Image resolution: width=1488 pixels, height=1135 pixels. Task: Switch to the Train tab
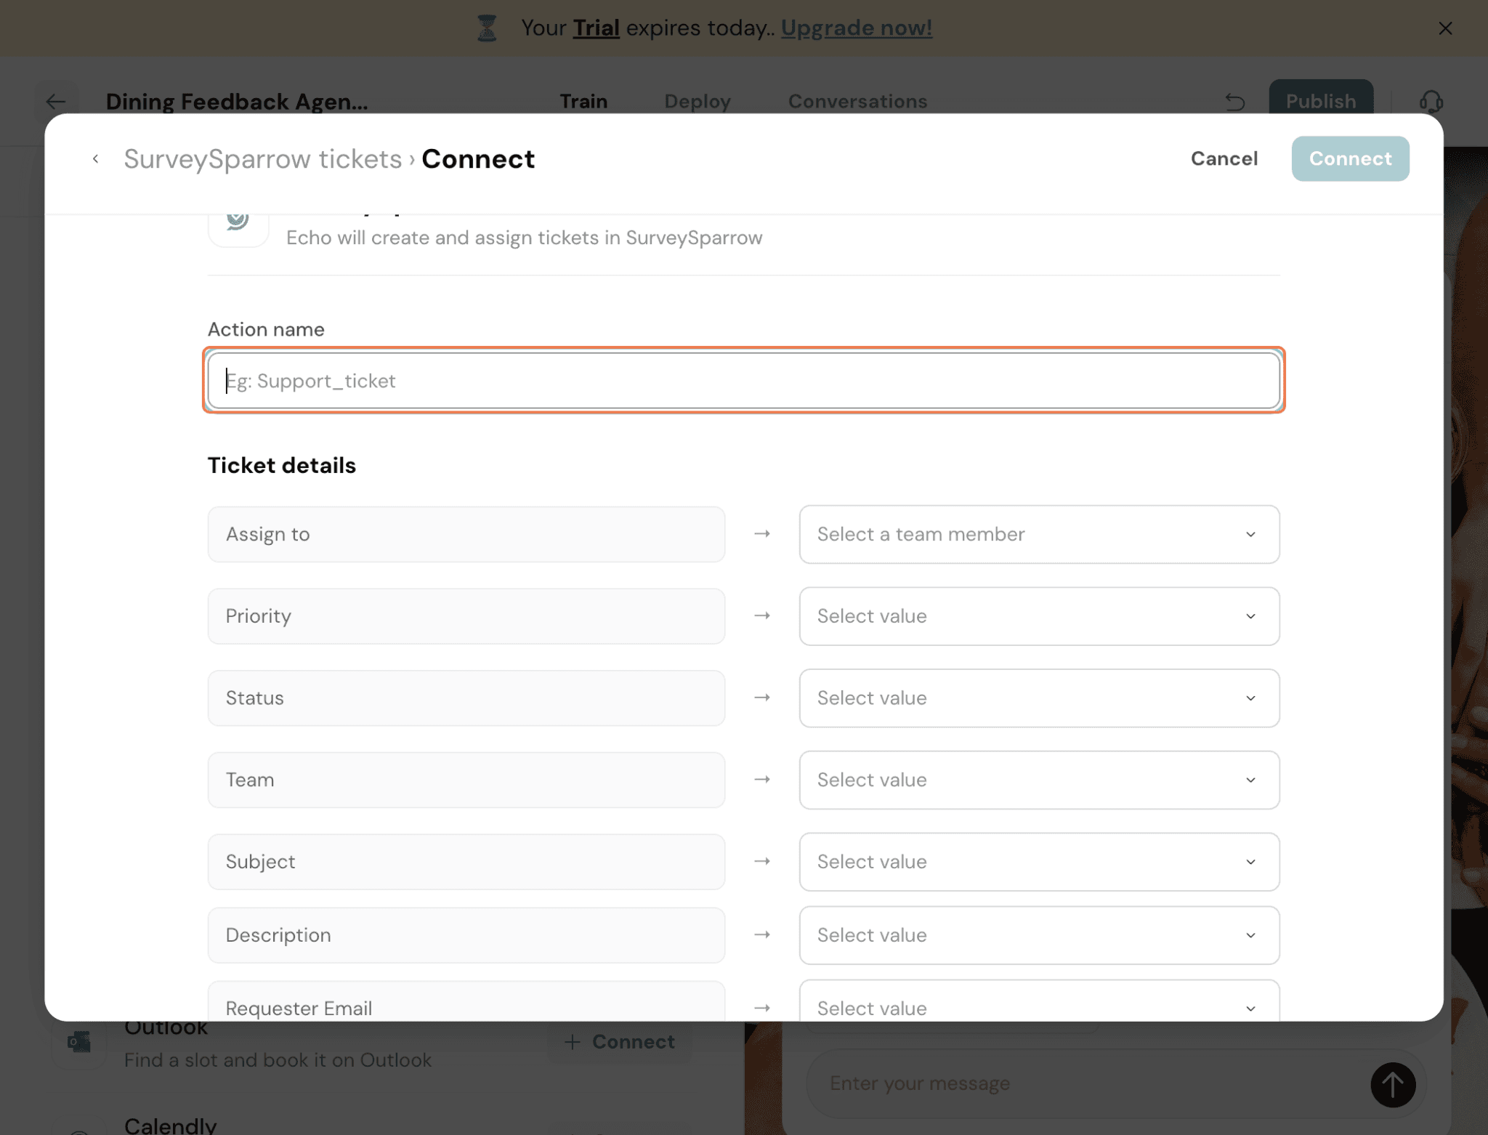point(583,101)
